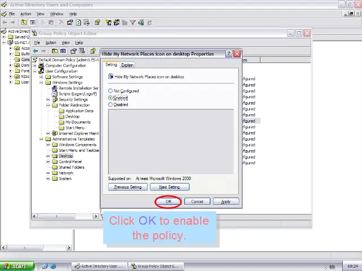Expand Windows Components node
The height and width of the screenshot is (271, 362).
point(48,145)
